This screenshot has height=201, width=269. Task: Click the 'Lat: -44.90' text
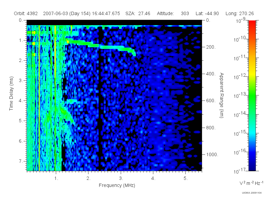[207, 13]
